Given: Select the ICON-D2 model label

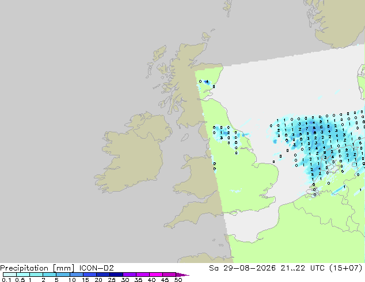Looking at the screenshot, I should (96, 268).
